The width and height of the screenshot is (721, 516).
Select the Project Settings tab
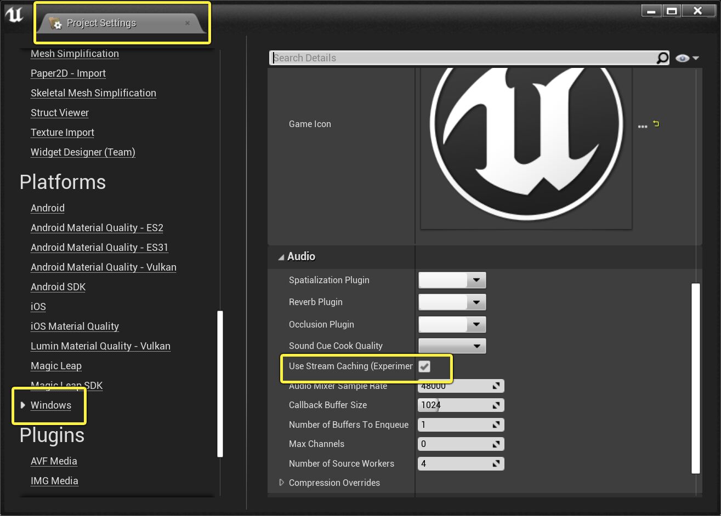pyautogui.click(x=101, y=23)
